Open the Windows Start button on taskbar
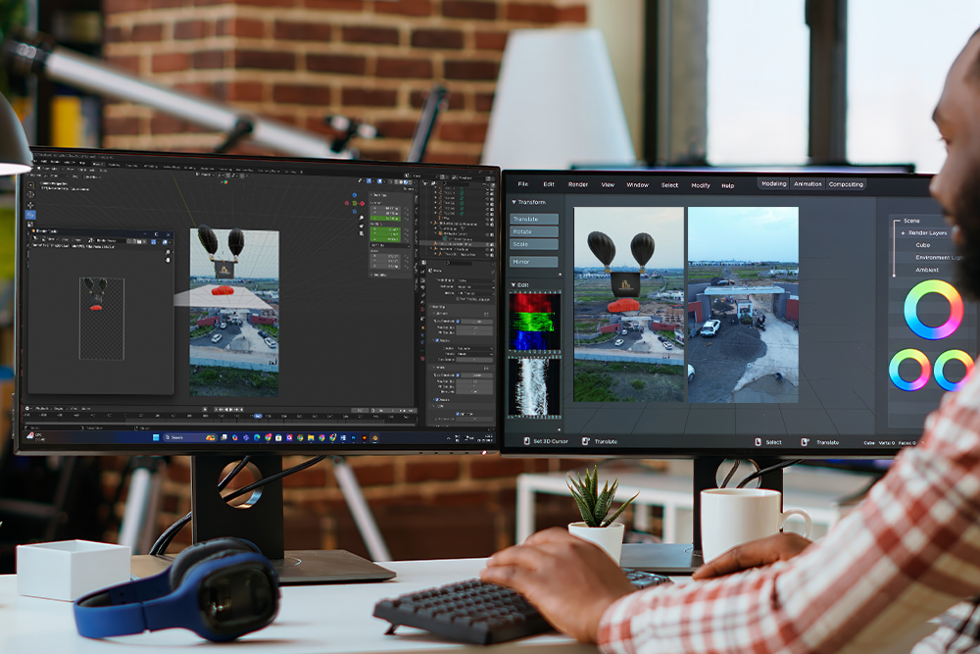Screen dimensions: 980x654 [155, 436]
